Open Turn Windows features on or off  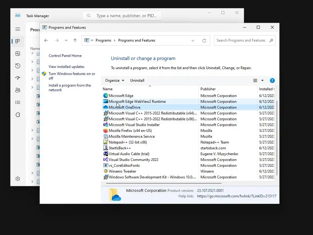click(x=72, y=76)
